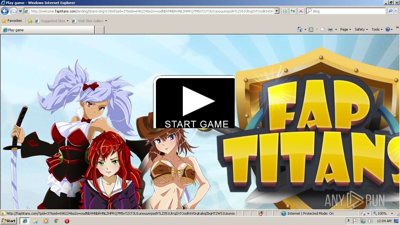Expand the Home button dropdown arrow
The image size is (400, 225).
(305, 30)
